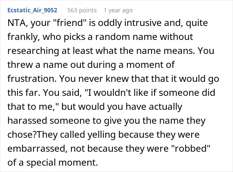The image size is (233, 172).
Task: Open the Ecstatic_Air_9052 user profile
Action: click(x=32, y=10)
